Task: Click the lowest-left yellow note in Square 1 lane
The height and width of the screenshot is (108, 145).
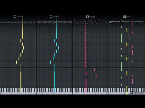Action: pos(16,62)
